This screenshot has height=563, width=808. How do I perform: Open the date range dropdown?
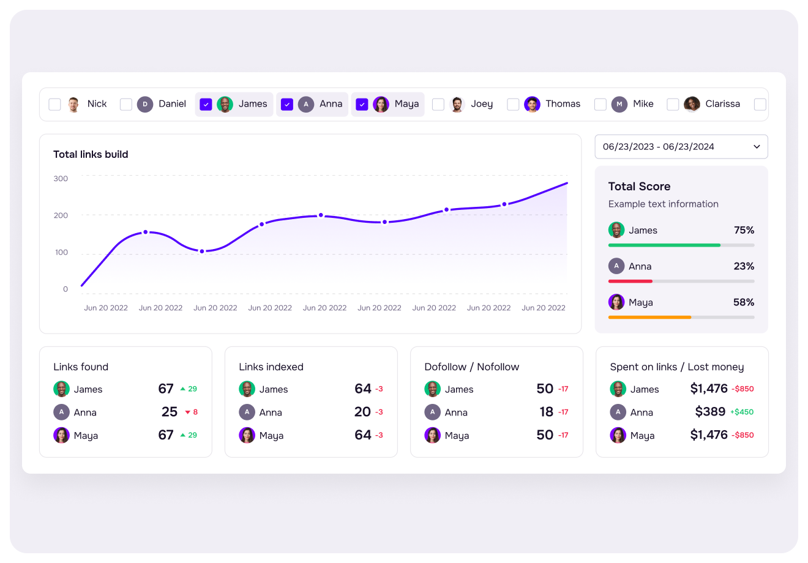681,147
